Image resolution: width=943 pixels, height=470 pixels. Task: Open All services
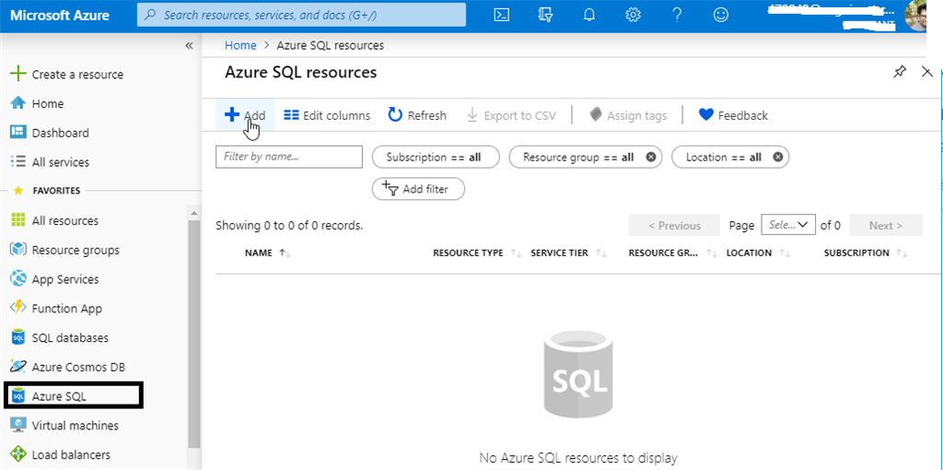[50, 162]
